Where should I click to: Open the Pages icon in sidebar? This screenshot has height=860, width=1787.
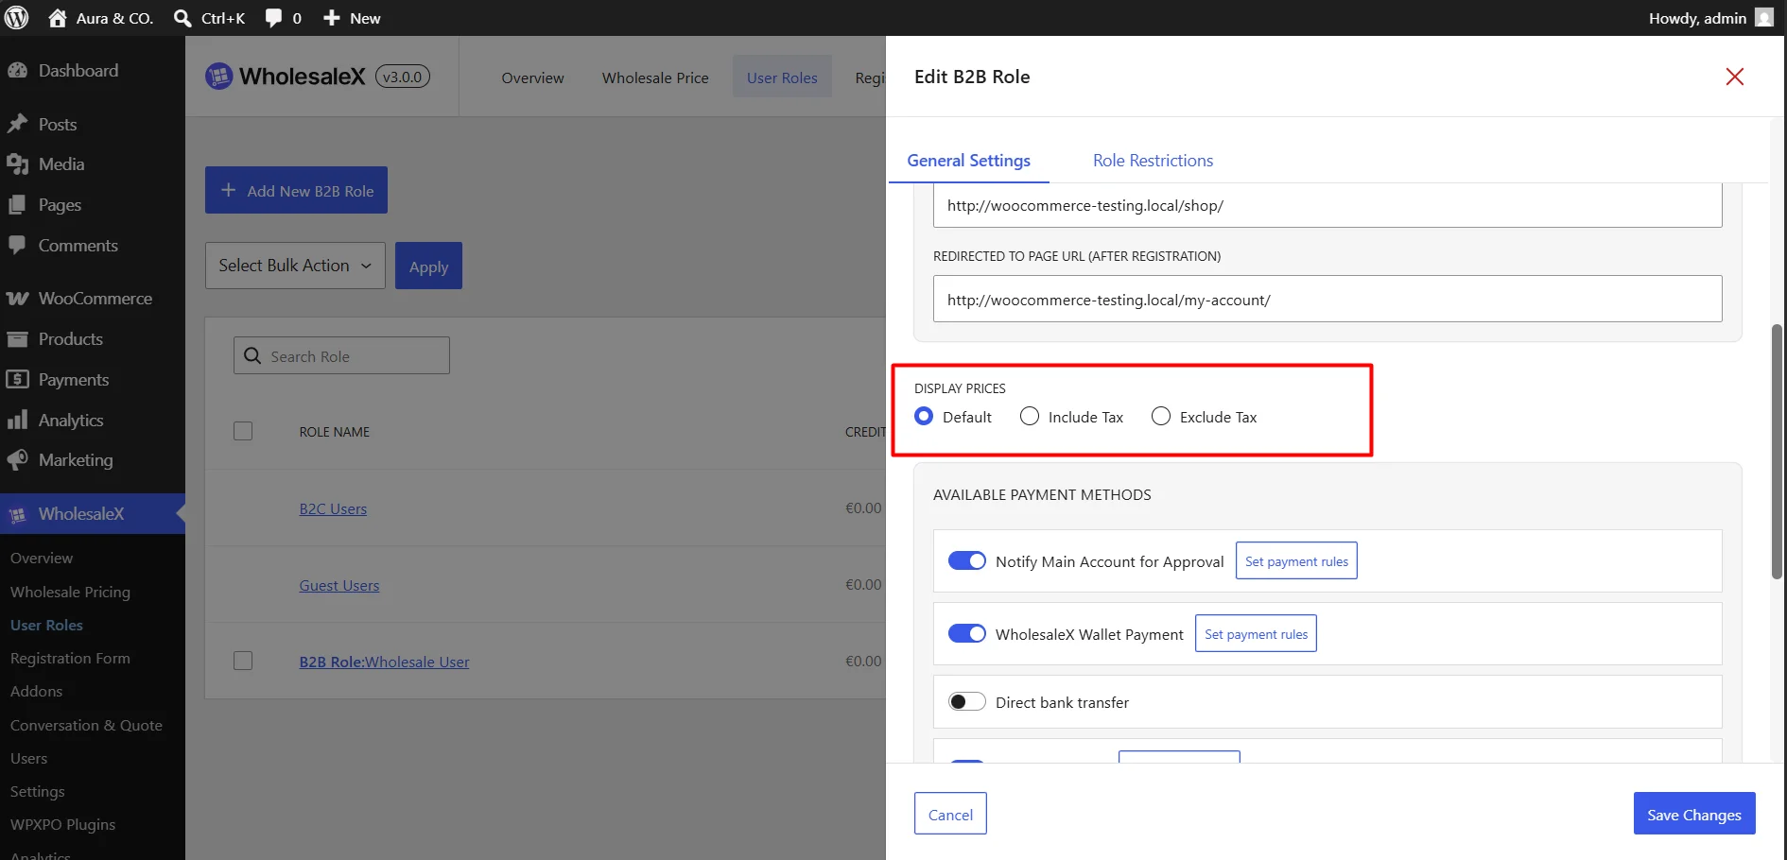pyautogui.click(x=17, y=205)
